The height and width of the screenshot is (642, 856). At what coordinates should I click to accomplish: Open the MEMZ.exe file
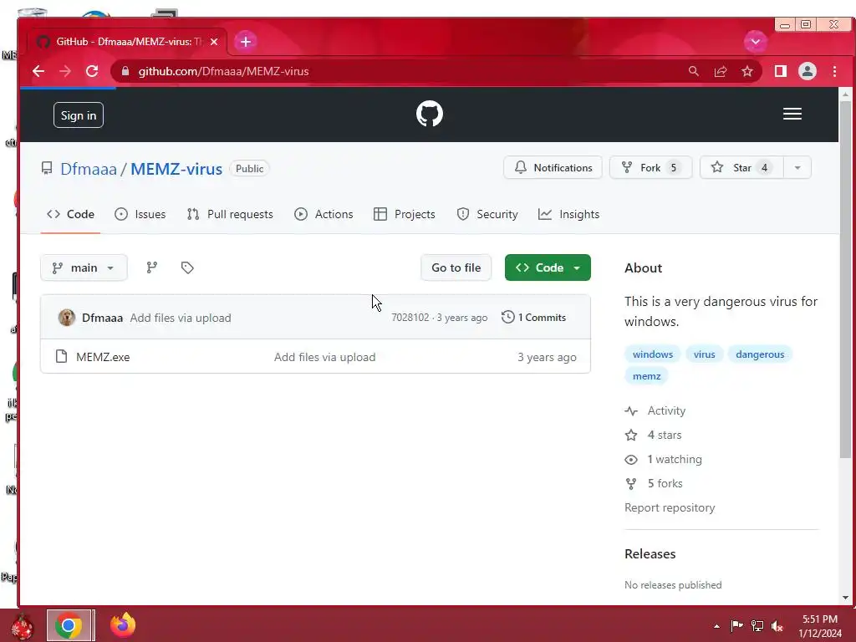tap(103, 357)
